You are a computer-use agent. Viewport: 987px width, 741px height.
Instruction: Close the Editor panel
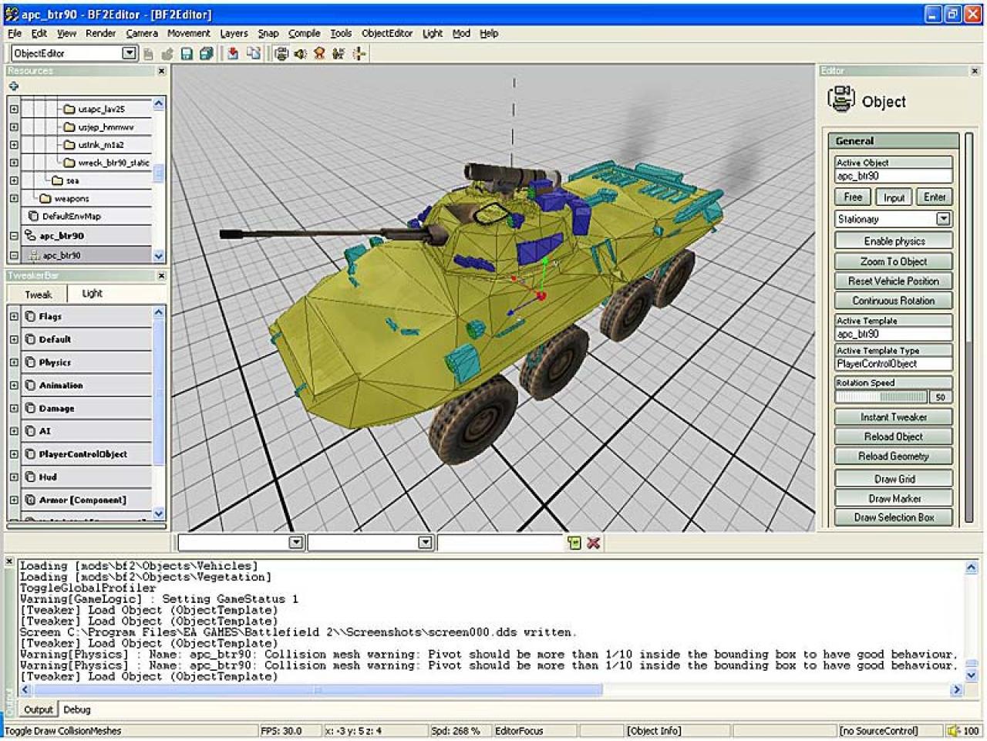coord(975,71)
